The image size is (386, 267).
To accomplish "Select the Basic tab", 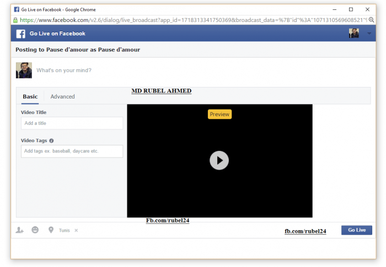I will (x=30, y=97).
